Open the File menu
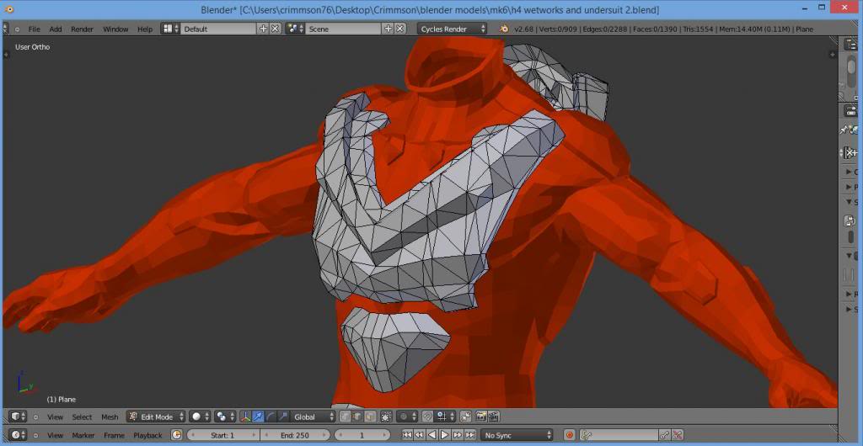Image resolution: width=863 pixels, height=446 pixels. [x=34, y=29]
